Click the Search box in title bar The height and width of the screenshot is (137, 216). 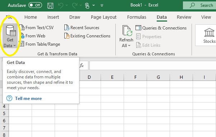point(199,5)
